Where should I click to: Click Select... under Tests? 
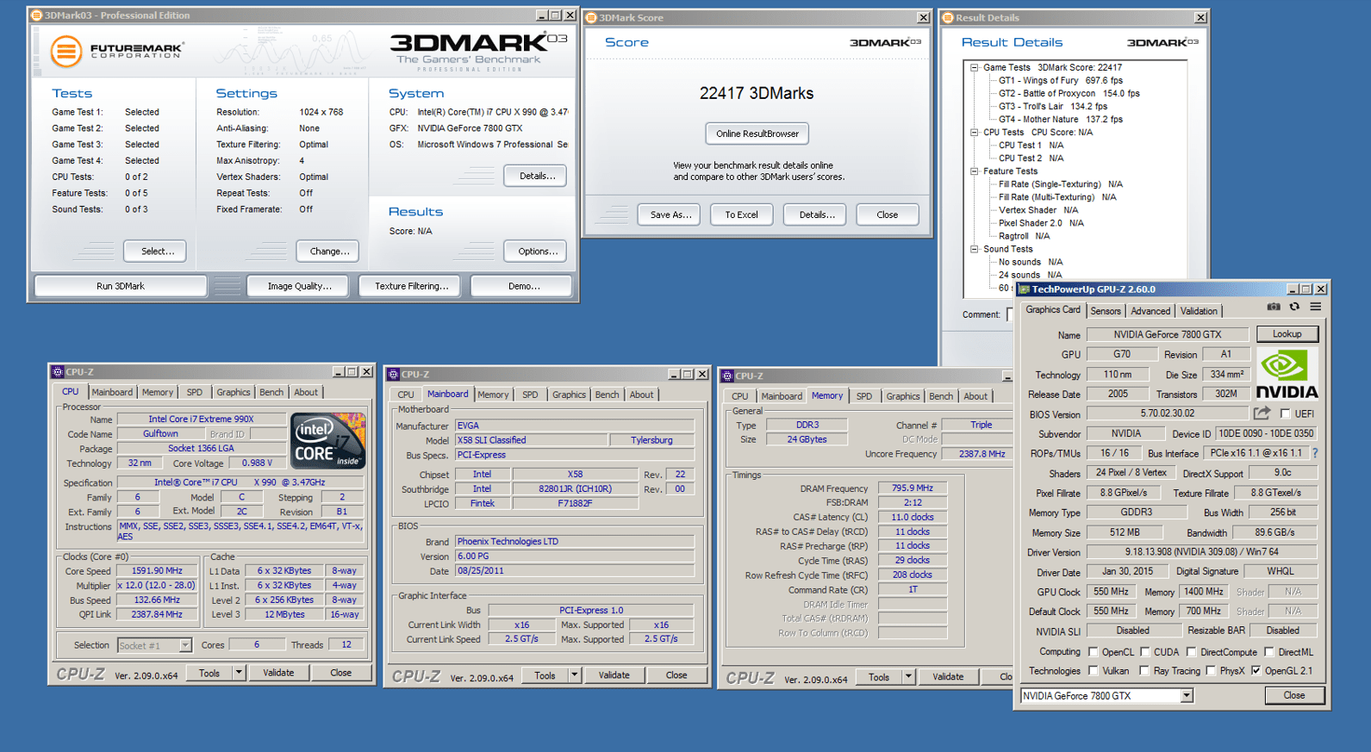coord(157,252)
